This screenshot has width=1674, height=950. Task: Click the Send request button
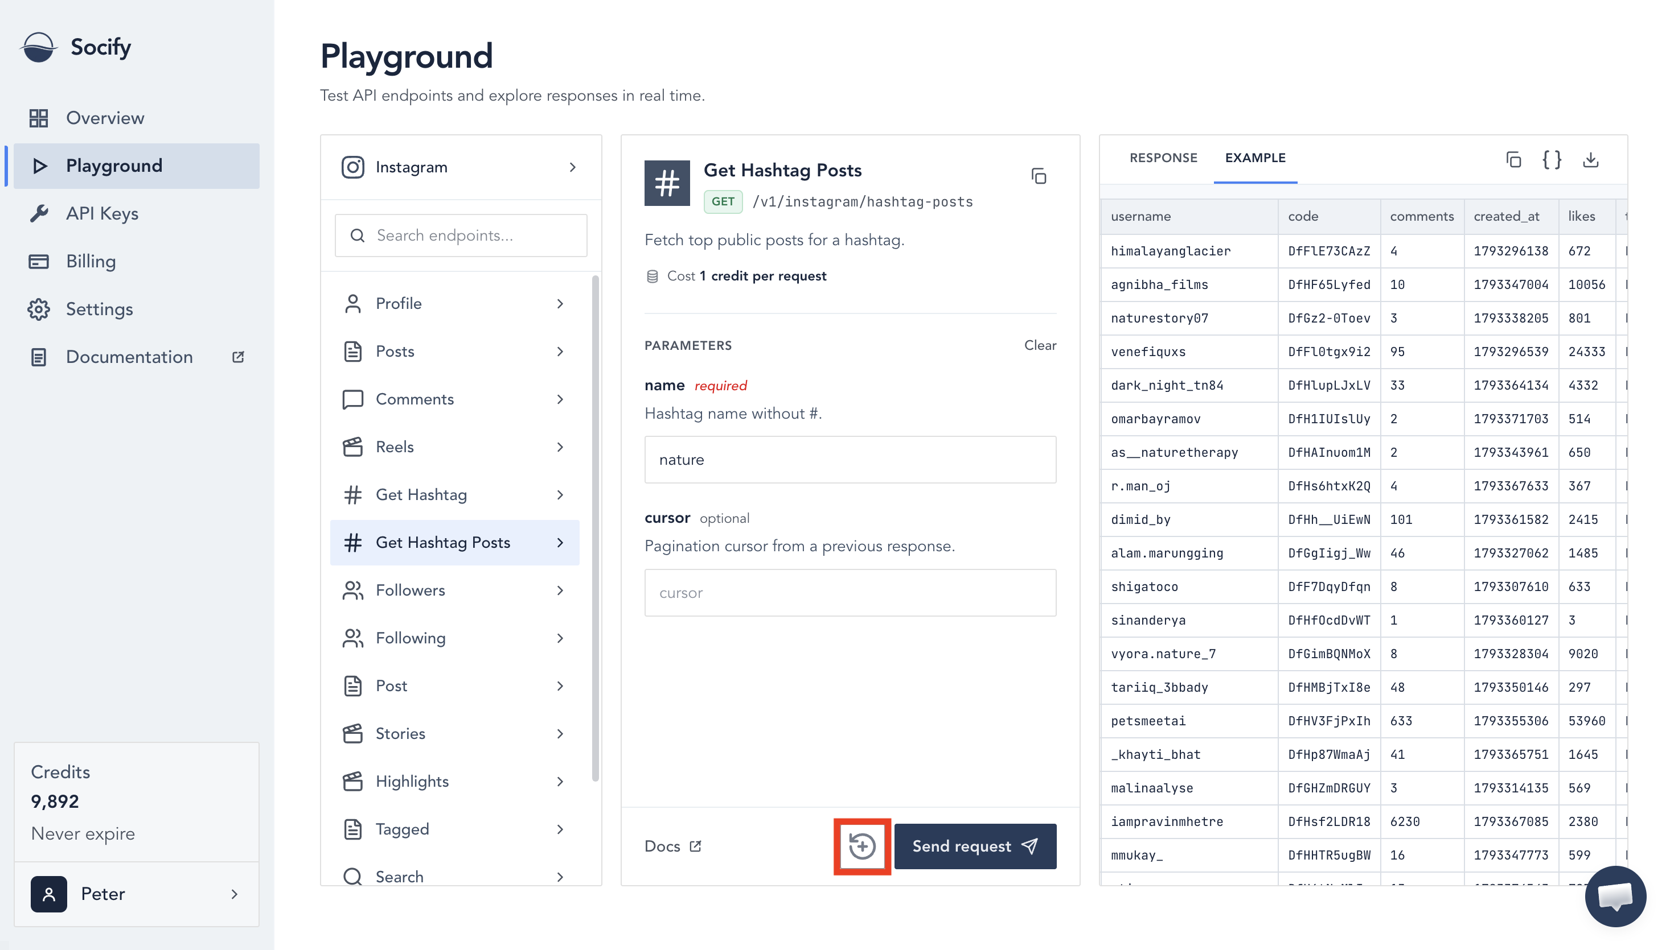[975, 846]
